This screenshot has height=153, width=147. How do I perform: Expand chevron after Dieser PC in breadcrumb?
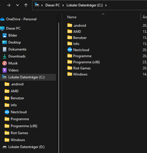click(63, 5)
